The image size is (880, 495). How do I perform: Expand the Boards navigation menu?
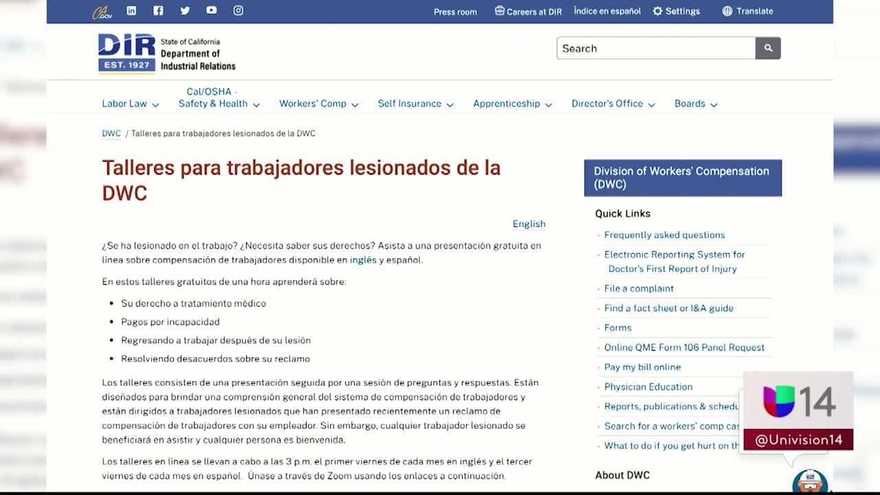coord(695,104)
